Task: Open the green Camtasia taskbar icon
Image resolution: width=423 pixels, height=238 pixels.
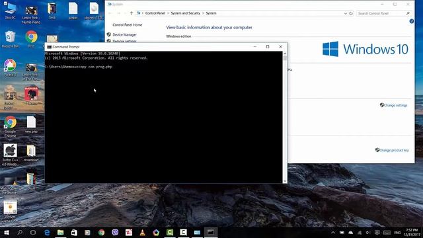Action: (x=170, y=232)
